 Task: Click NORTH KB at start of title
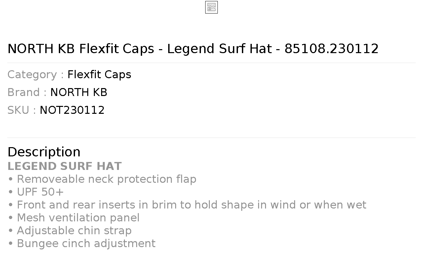[x=41, y=49]
